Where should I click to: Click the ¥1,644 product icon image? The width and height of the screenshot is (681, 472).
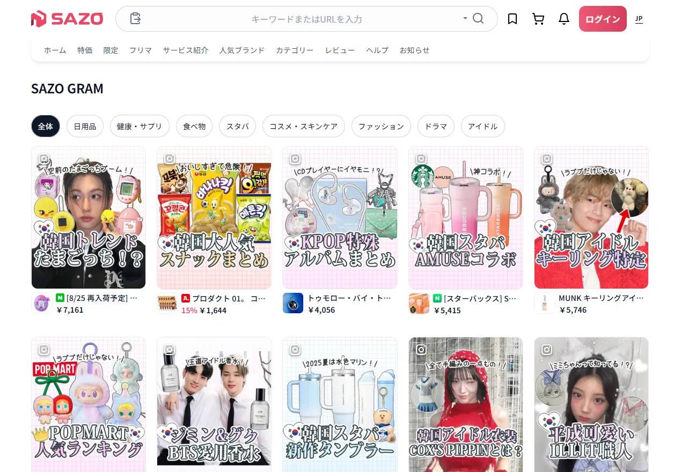[167, 304]
